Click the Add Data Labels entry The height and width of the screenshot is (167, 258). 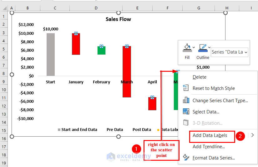pyautogui.click(x=210, y=135)
